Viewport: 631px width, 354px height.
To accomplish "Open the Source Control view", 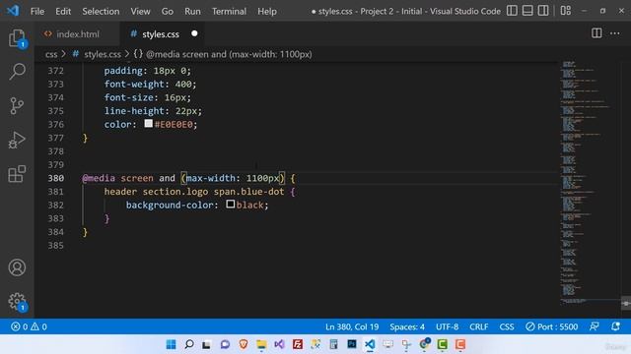I will click(x=17, y=106).
